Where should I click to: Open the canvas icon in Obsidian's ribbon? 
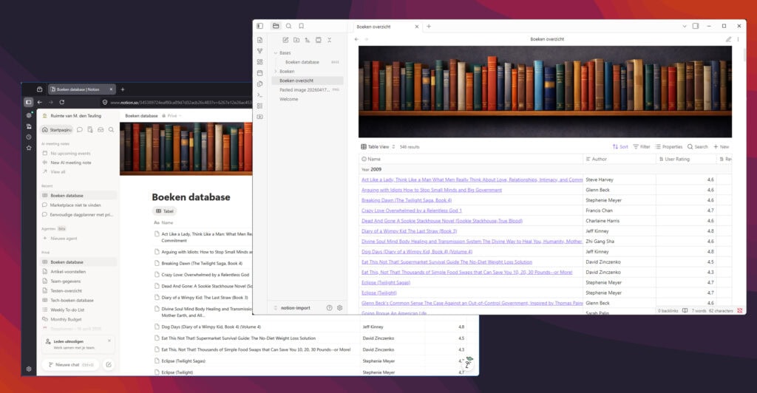click(259, 62)
